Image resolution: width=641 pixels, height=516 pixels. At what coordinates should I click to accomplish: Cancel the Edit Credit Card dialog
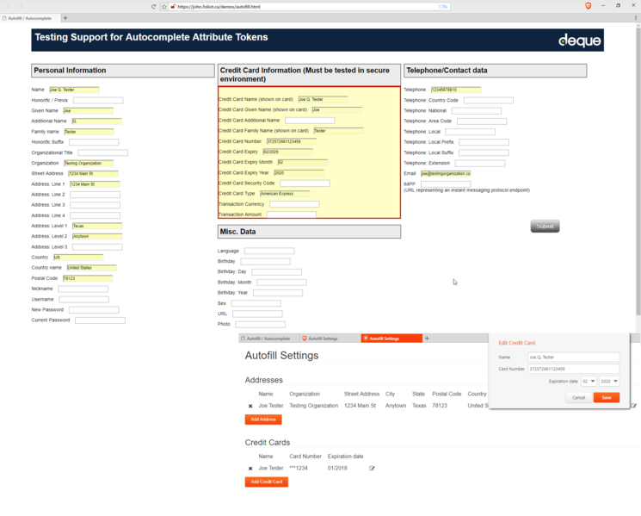click(x=578, y=397)
